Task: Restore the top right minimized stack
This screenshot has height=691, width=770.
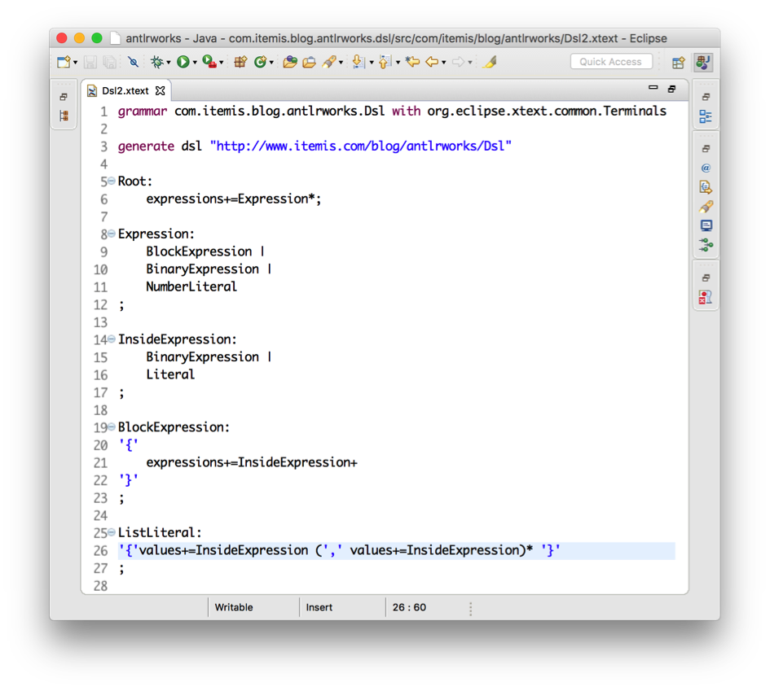Action: pyautogui.click(x=706, y=97)
